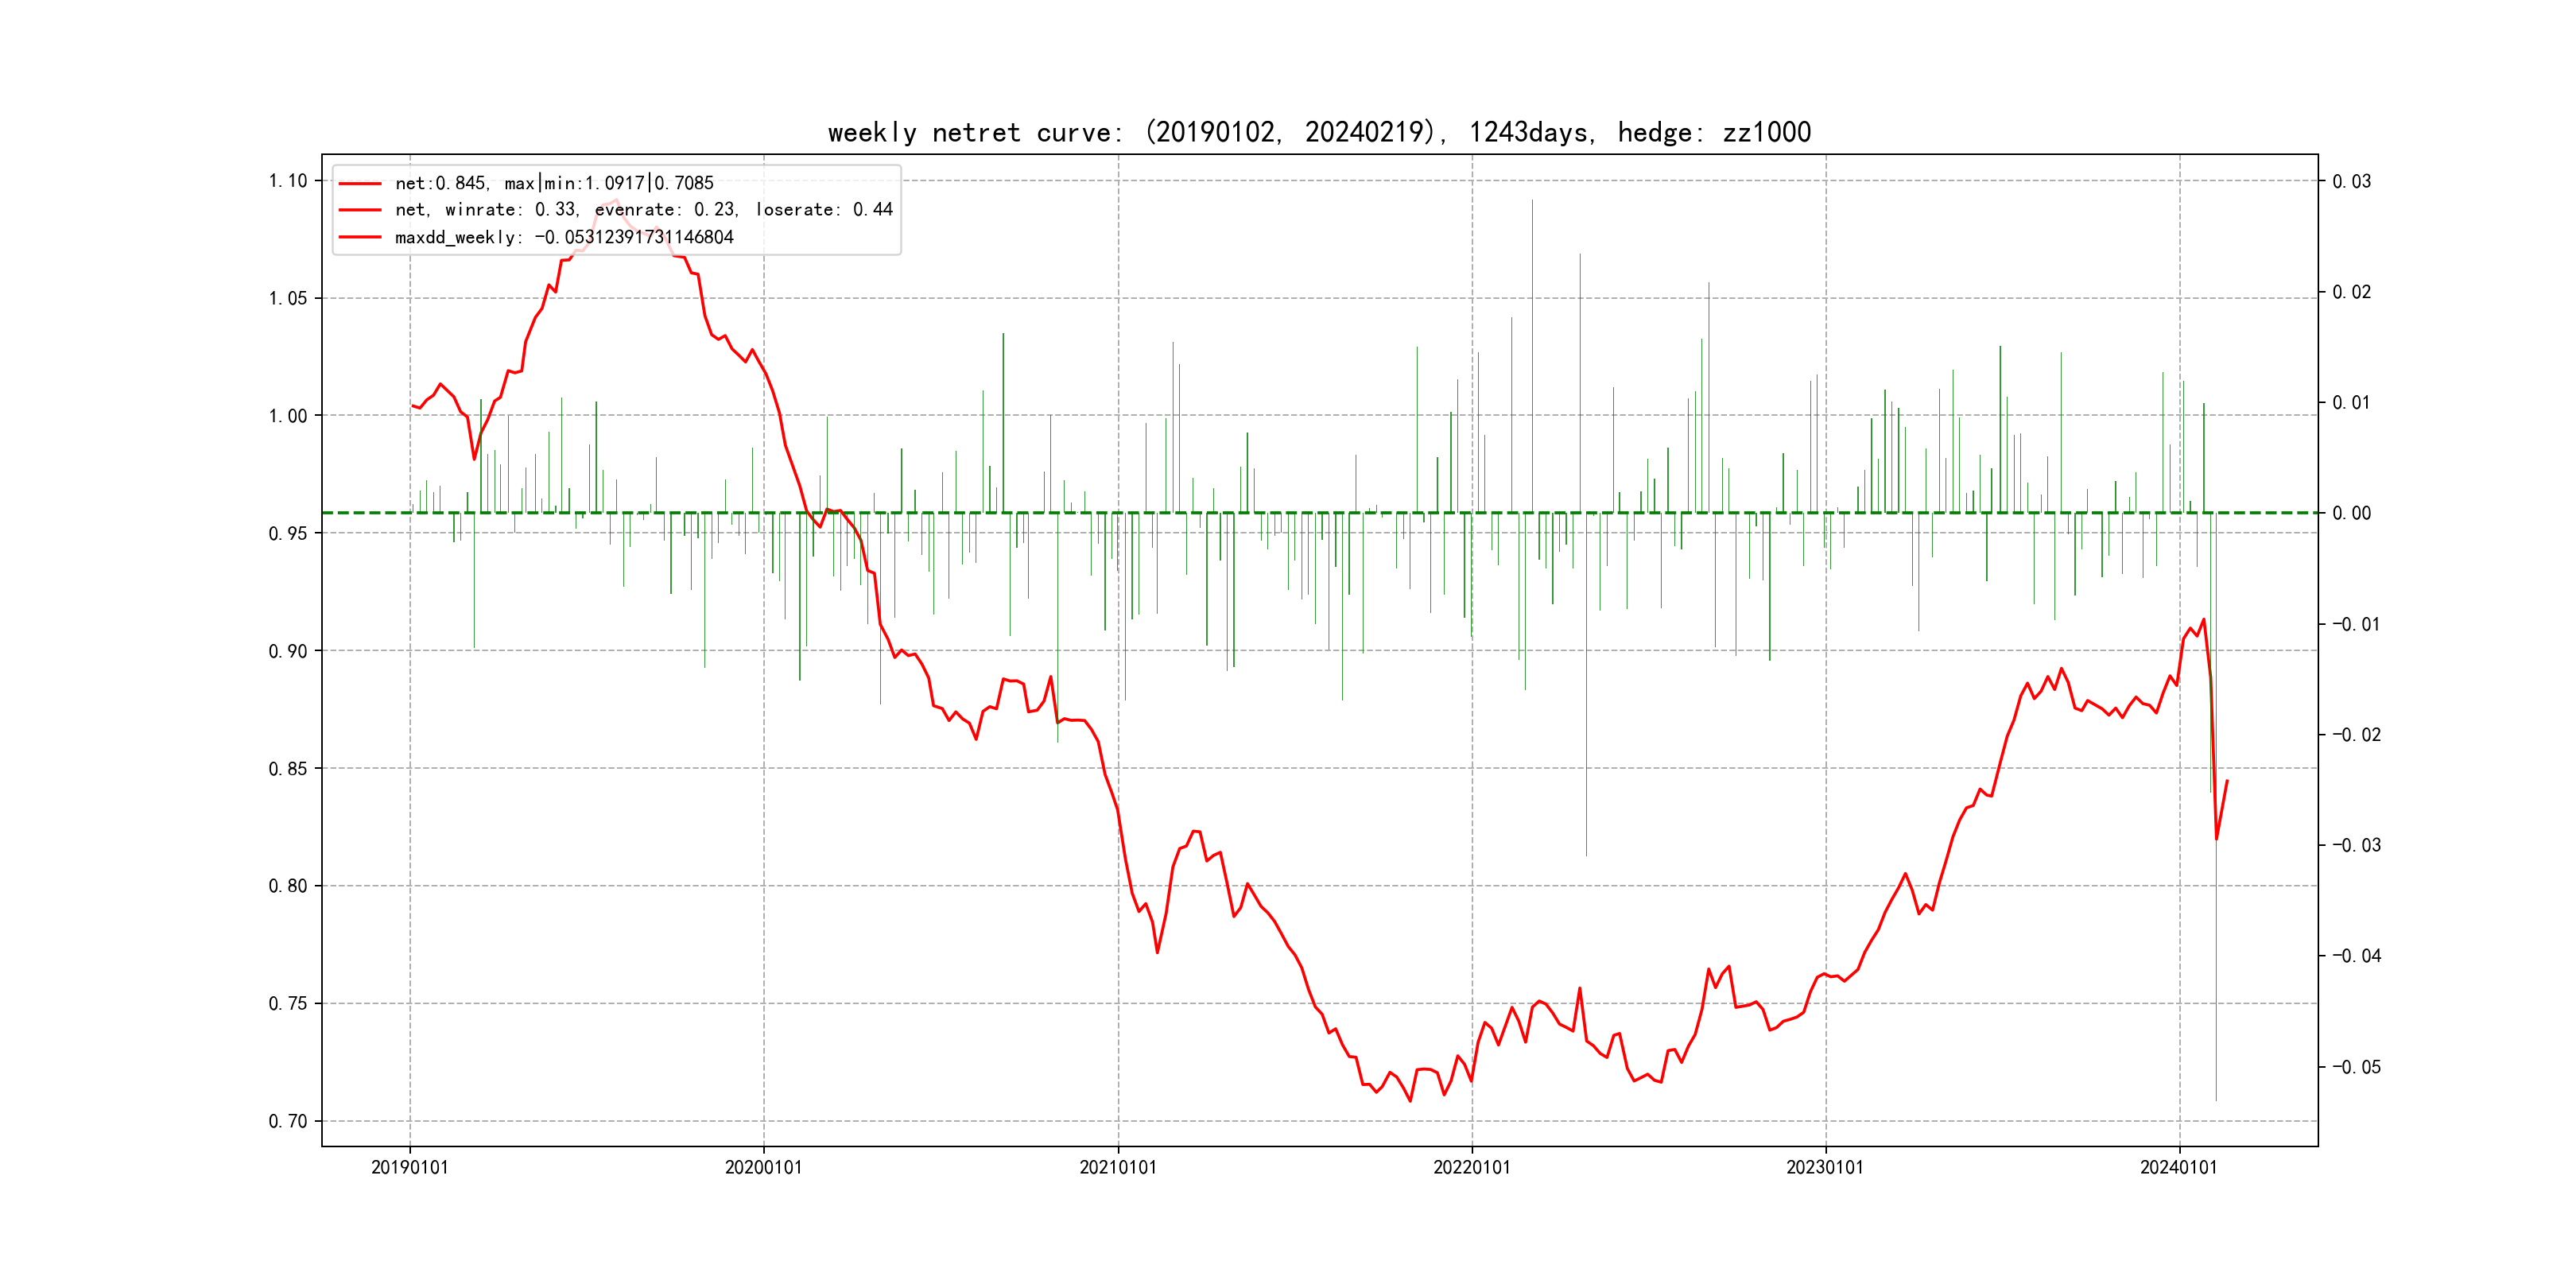Click the 0.03 right axis label
The height and width of the screenshot is (1288, 2576).
pyautogui.click(x=2351, y=181)
